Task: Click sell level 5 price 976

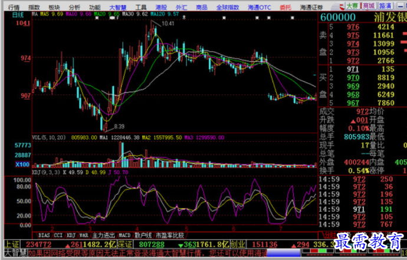Action: pyautogui.click(x=353, y=27)
